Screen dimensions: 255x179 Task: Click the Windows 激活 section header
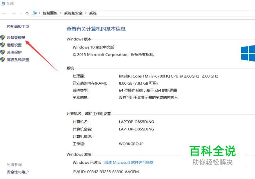point(79,154)
